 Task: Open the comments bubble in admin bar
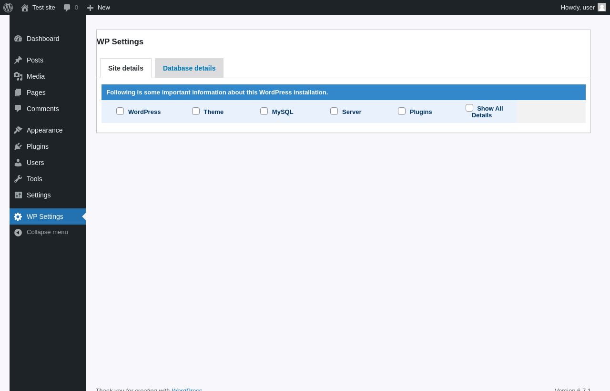click(71, 8)
